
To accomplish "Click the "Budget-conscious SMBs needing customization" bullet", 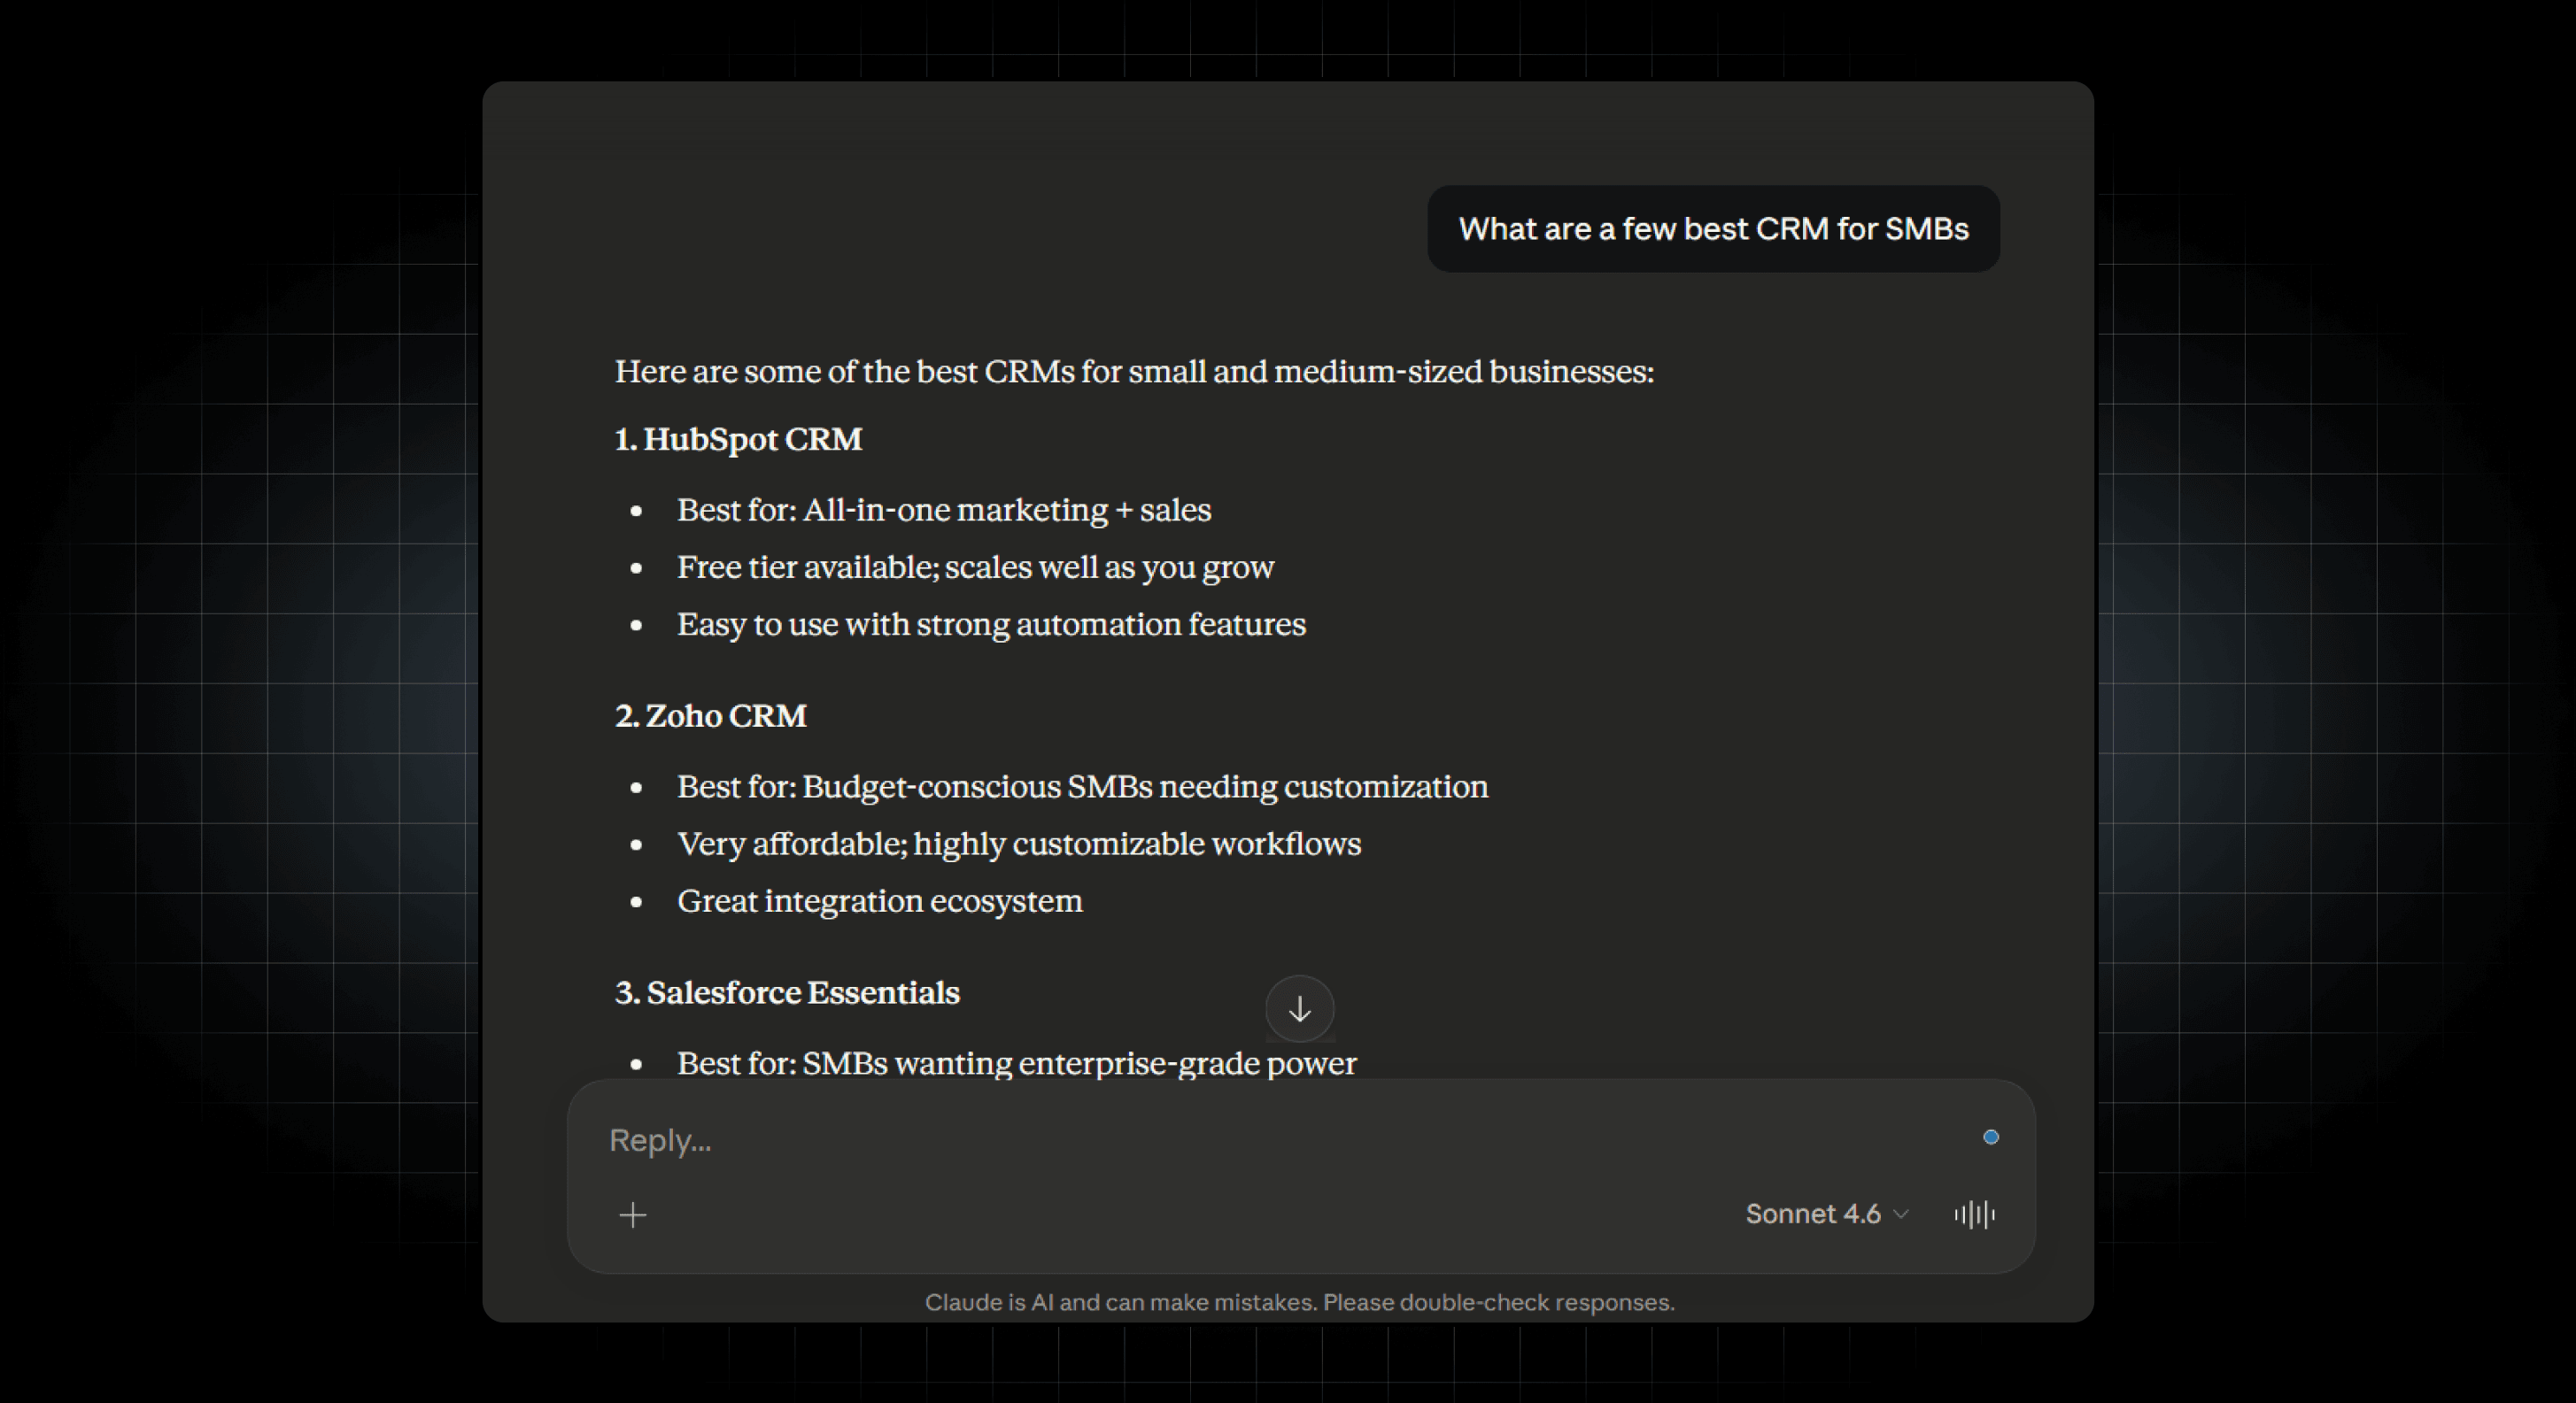I will click(x=1082, y=788).
